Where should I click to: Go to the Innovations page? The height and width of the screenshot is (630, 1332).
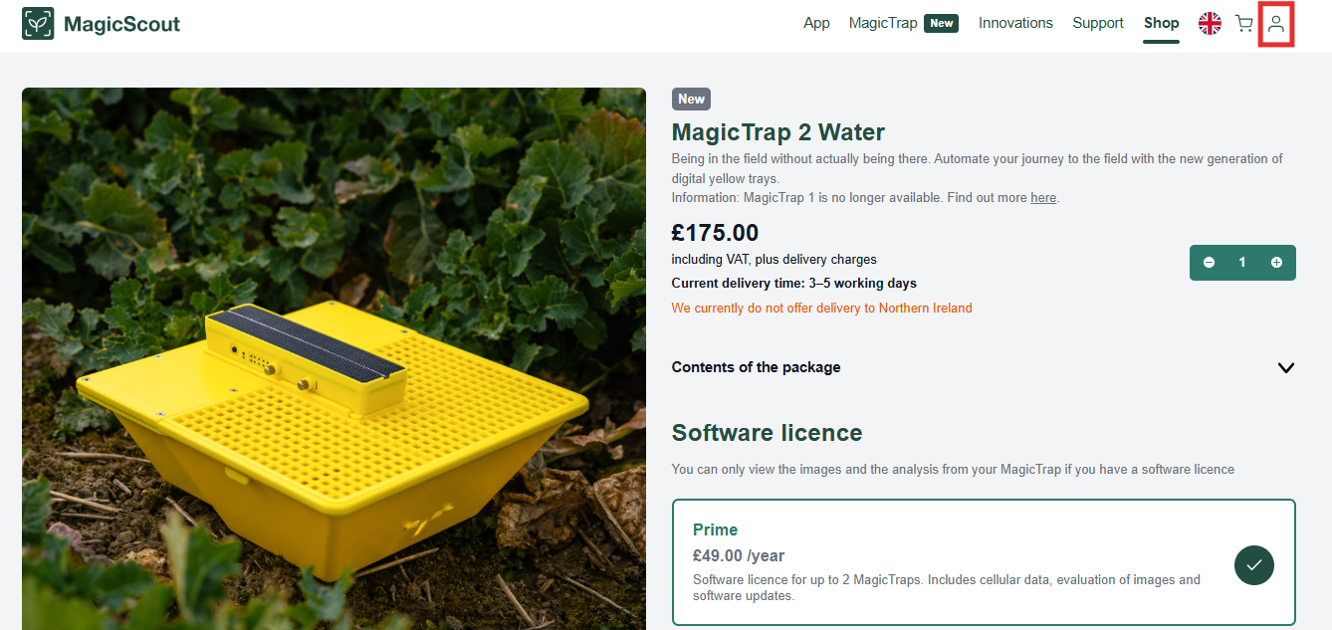click(x=1015, y=23)
